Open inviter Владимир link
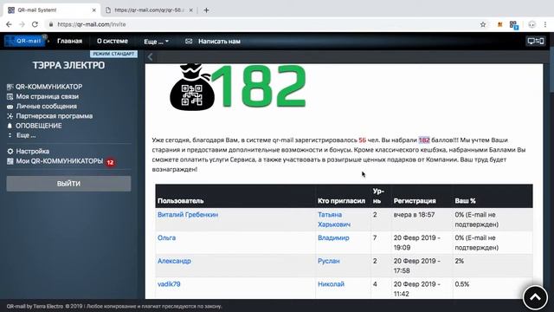 (333, 237)
